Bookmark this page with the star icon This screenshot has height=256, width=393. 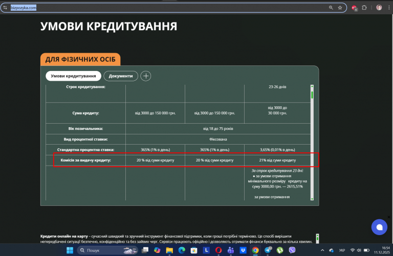coord(340,8)
